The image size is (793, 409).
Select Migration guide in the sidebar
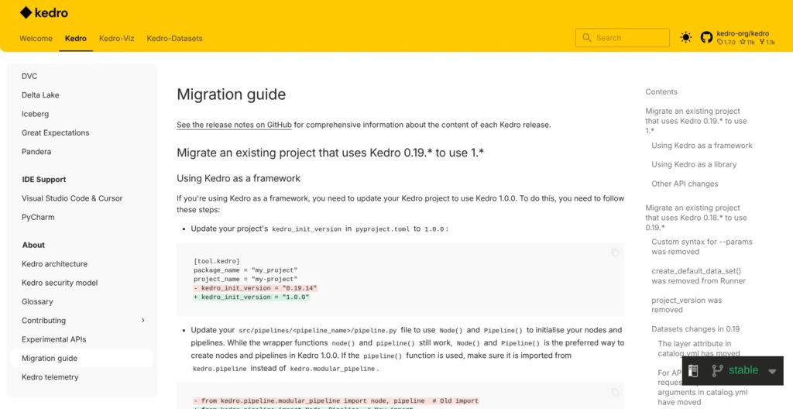tap(50, 359)
